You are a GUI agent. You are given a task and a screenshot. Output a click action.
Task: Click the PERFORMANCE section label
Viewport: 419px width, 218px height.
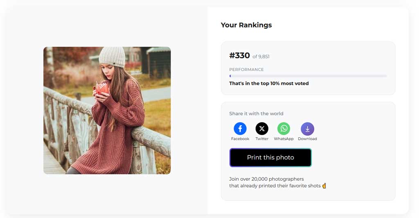pos(246,70)
